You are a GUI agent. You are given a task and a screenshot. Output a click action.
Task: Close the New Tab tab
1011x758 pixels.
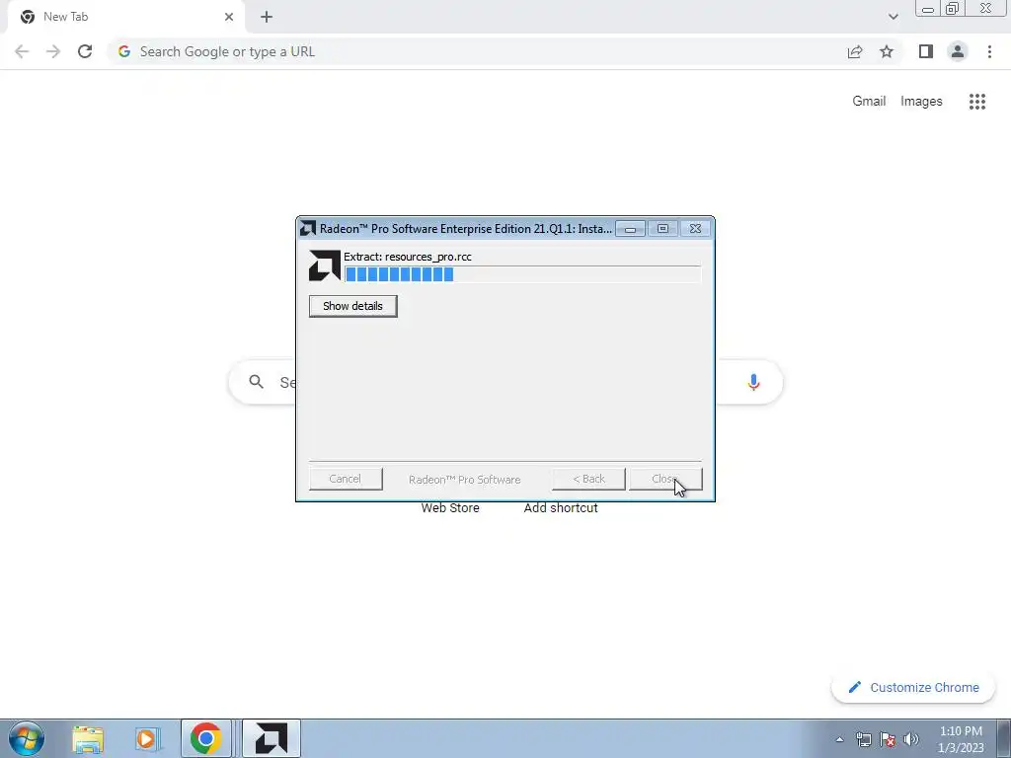229,17
